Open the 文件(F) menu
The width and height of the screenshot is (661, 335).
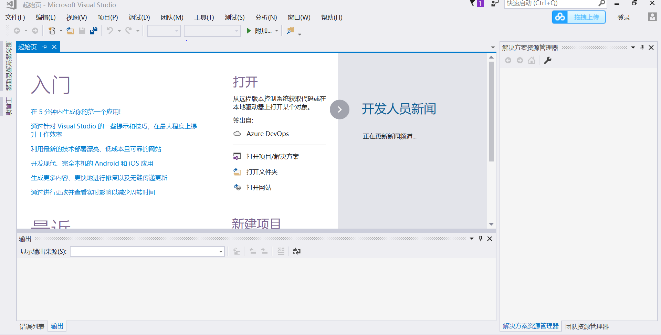[15, 18]
